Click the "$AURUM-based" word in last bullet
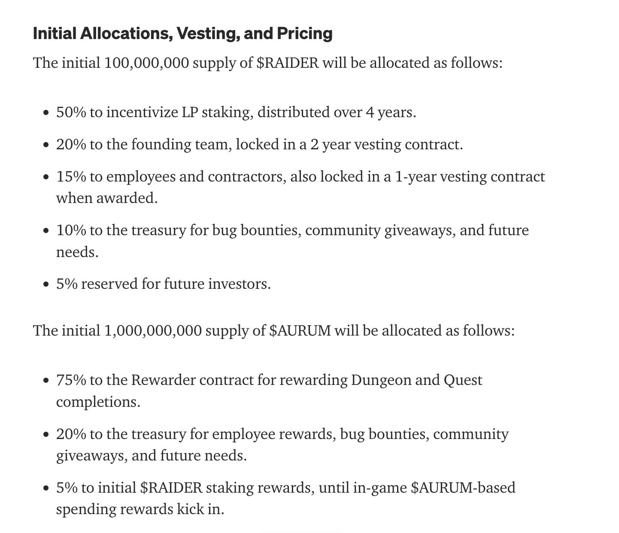619x533 pixels. pos(463,488)
